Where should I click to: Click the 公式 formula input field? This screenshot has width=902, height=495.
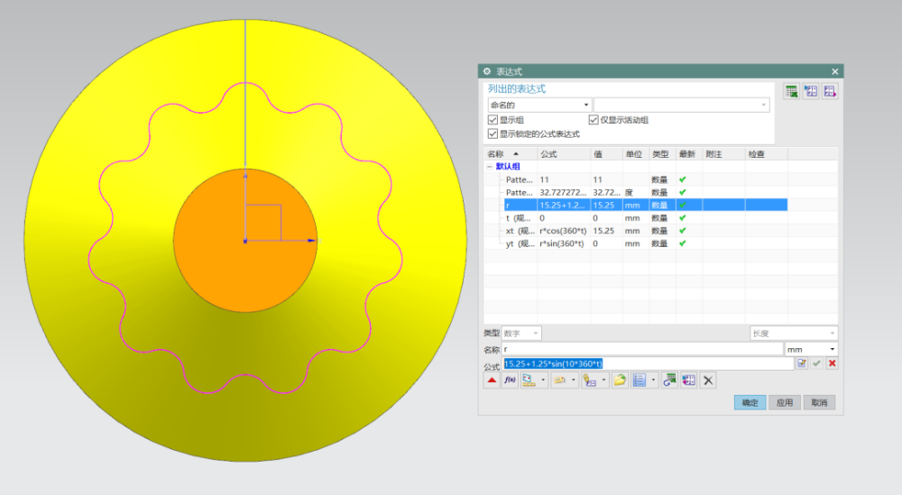(646, 363)
